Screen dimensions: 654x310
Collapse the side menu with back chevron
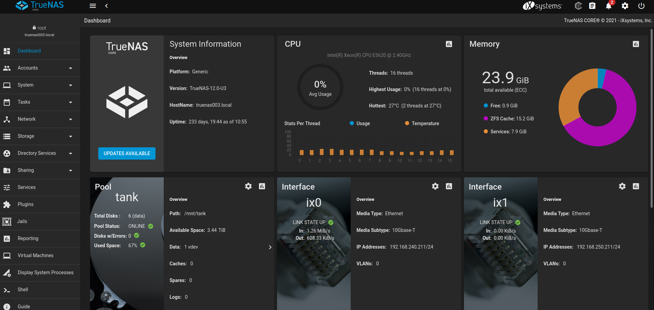[106, 6]
